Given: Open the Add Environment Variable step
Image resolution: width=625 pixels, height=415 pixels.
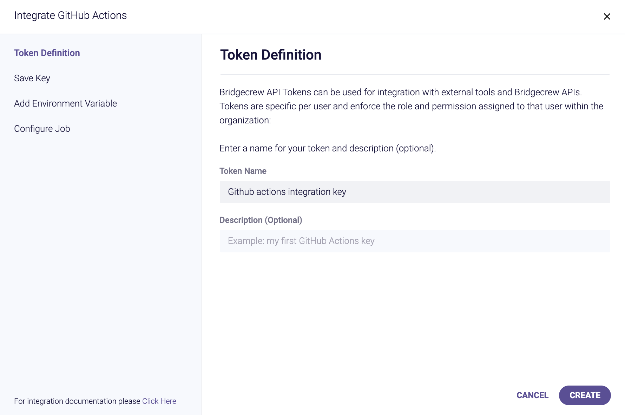Looking at the screenshot, I should click(x=65, y=103).
